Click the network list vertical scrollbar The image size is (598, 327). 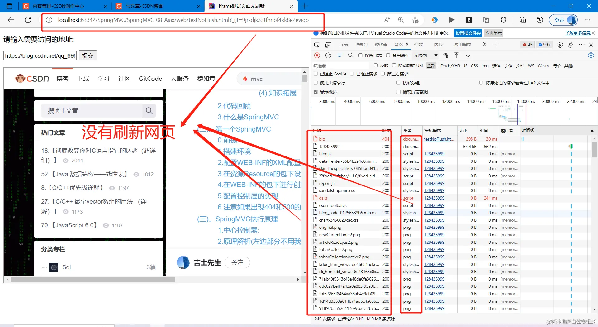[594, 150]
